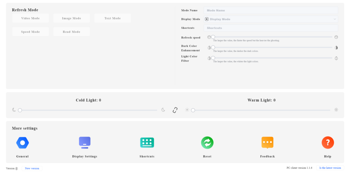Click the moon icon right of cold light slider

163,110
